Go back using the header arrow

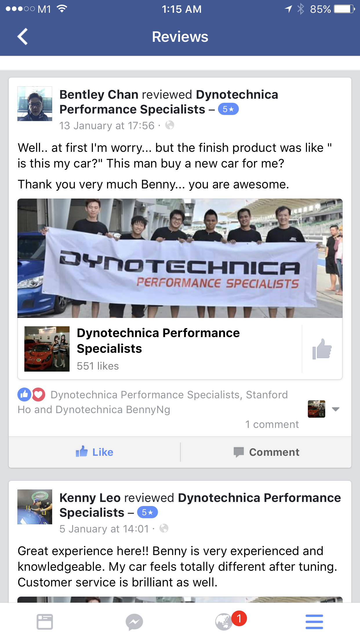point(23,37)
